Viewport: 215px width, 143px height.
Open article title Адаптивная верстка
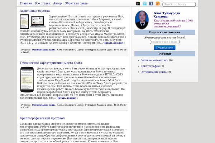(35, 11)
